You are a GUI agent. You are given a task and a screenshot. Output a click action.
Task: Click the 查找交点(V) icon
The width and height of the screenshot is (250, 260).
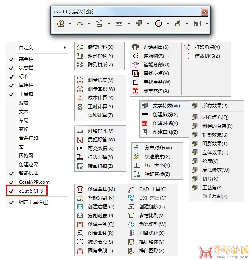(x=136, y=73)
